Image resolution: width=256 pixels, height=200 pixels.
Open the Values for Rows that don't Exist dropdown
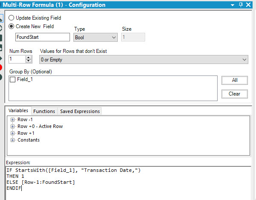143,60
